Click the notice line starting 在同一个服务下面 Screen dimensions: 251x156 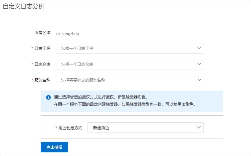pyautogui.click(x=125, y=104)
